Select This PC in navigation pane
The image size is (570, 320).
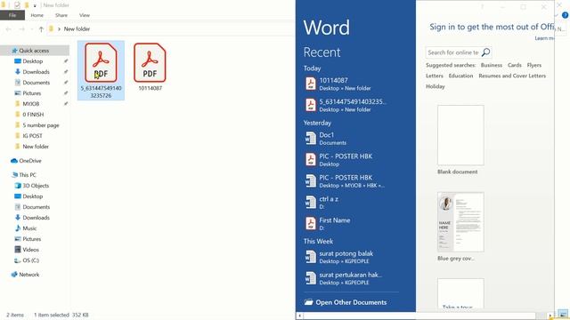pos(28,175)
